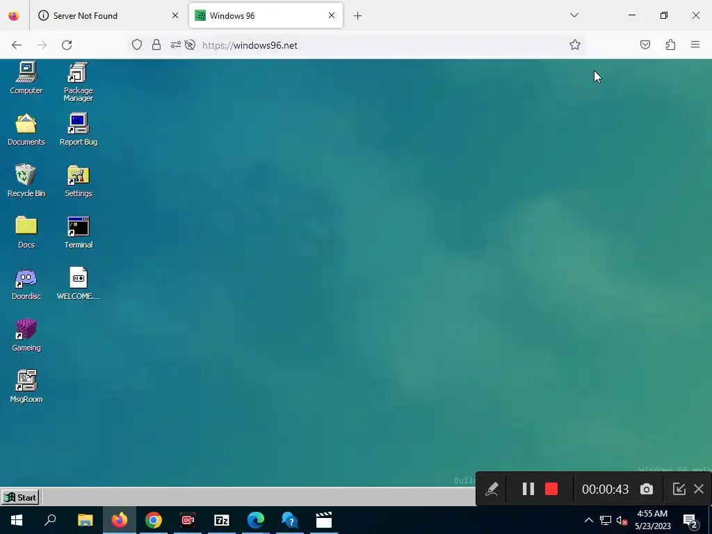Open the Package Manager icon
The width and height of the screenshot is (712, 534).
pyautogui.click(x=78, y=82)
